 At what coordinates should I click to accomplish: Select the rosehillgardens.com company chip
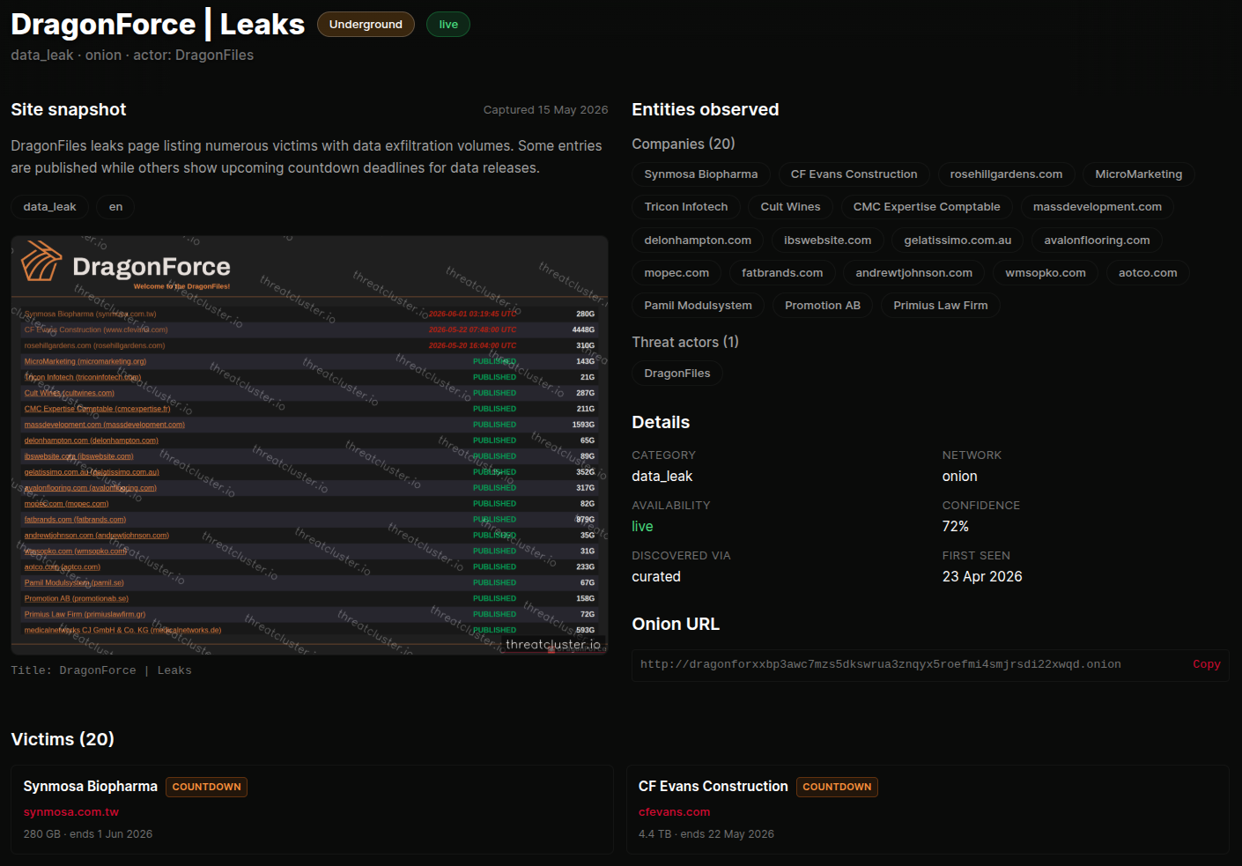point(1006,174)
